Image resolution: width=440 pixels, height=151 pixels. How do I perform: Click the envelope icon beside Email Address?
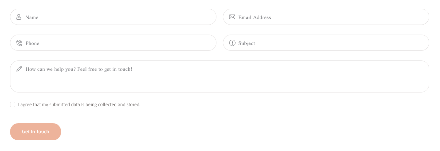232,17
